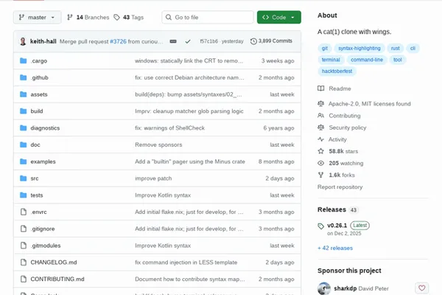Click the tag icon beside v0.26.1
This screenshot has width=442, height=295.
pos(320,226)
